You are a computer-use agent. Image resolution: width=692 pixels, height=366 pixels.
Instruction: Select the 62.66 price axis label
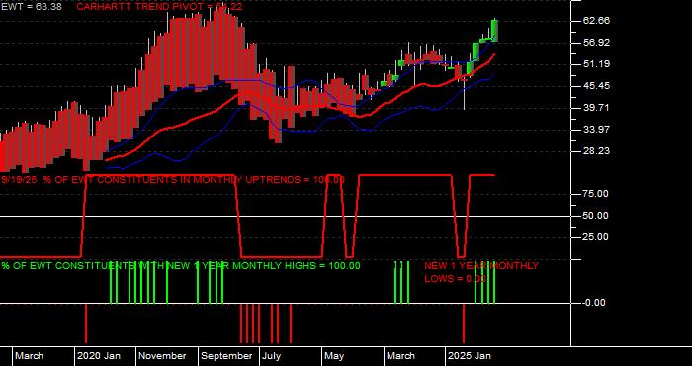click(x=596, y=21)
